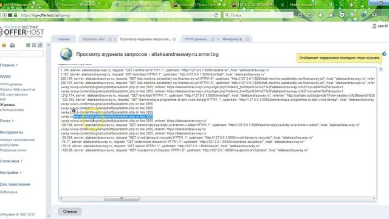Close the WWW-домены panel tab
Viewport: 389px width, 219px height.
tap(212, 39)
